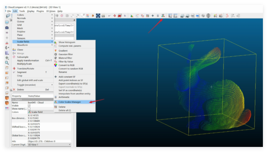The height and width of the screenshot is (152, 268).
Task: Click the red plane toolbar icon
Action: 120,16
